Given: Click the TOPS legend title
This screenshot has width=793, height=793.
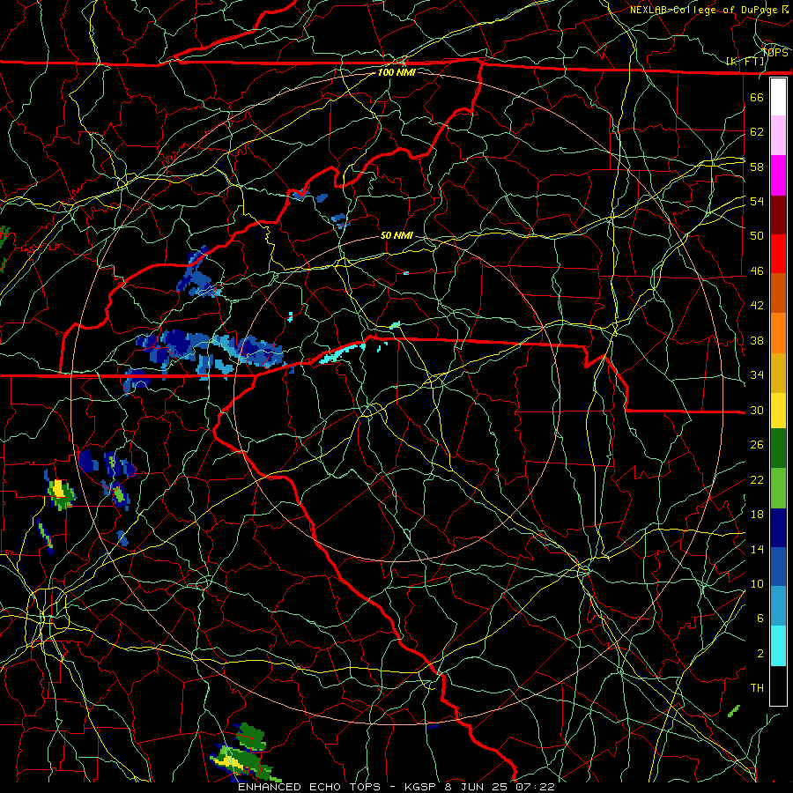Looking at the screenshot, I should [x=774, y=53].
